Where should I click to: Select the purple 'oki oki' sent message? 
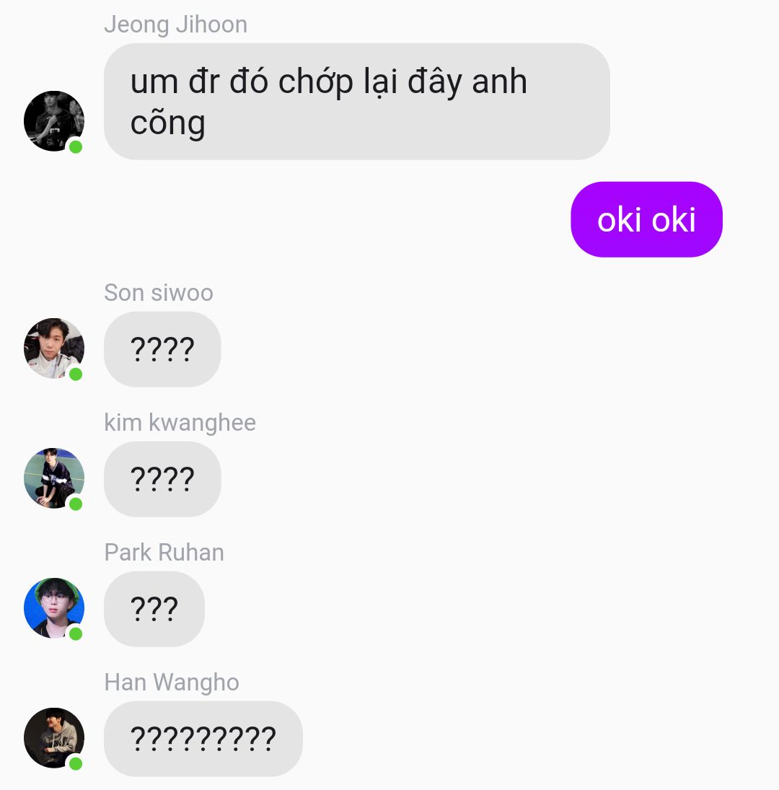pos(646,219)
